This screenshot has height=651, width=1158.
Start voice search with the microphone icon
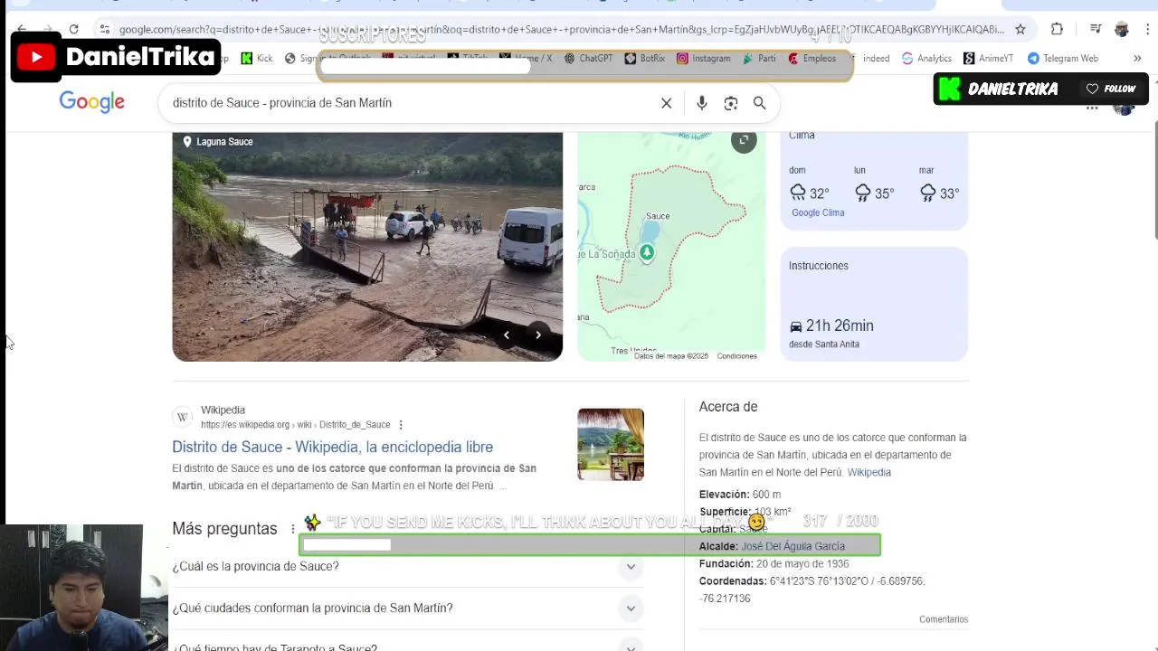[702, 103]
